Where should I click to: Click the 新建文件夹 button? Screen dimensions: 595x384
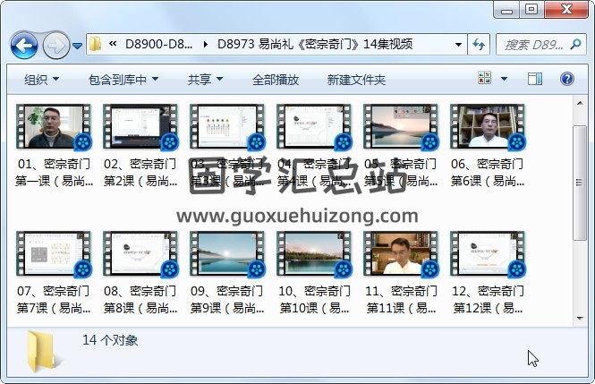coord(356,80)
